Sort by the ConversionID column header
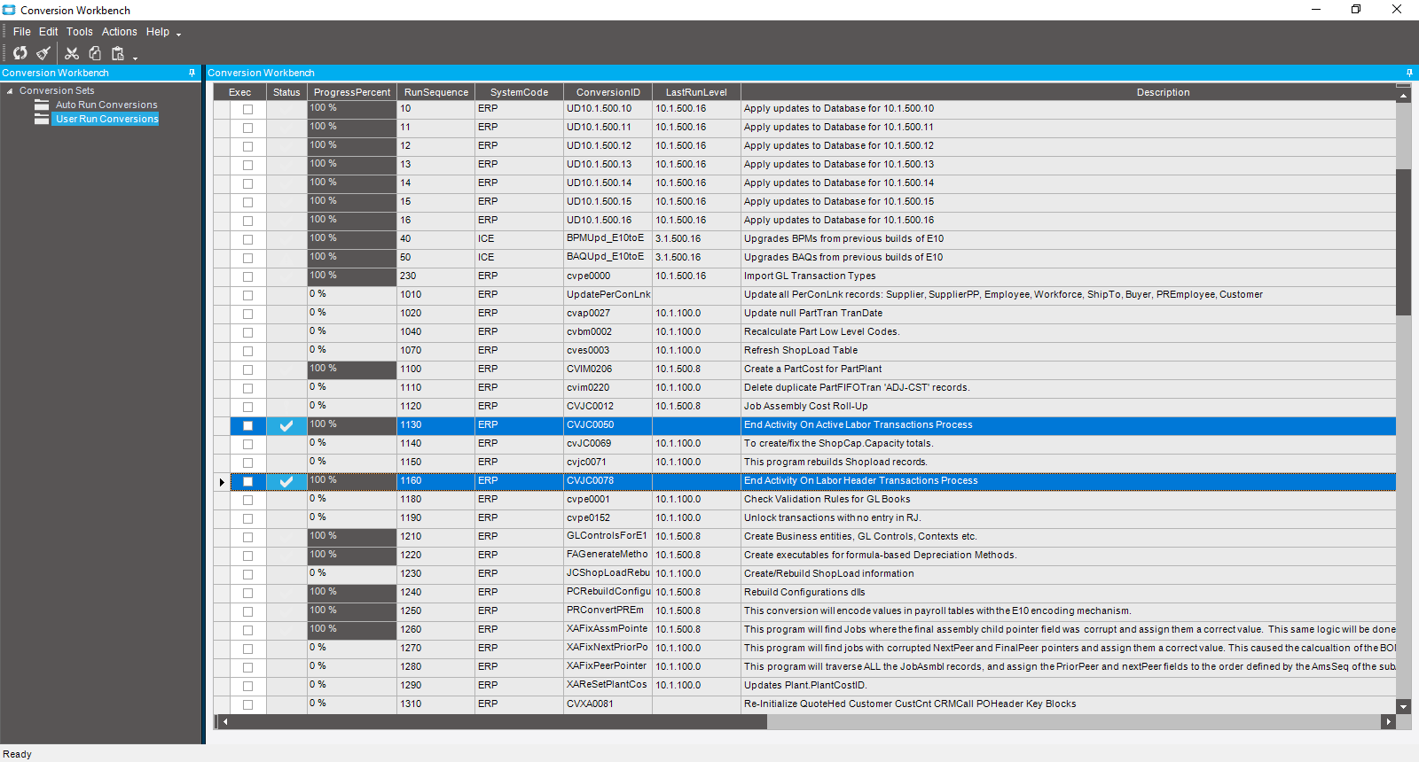The width and height of the screenshot is (1419, 762). pos(608,92)
